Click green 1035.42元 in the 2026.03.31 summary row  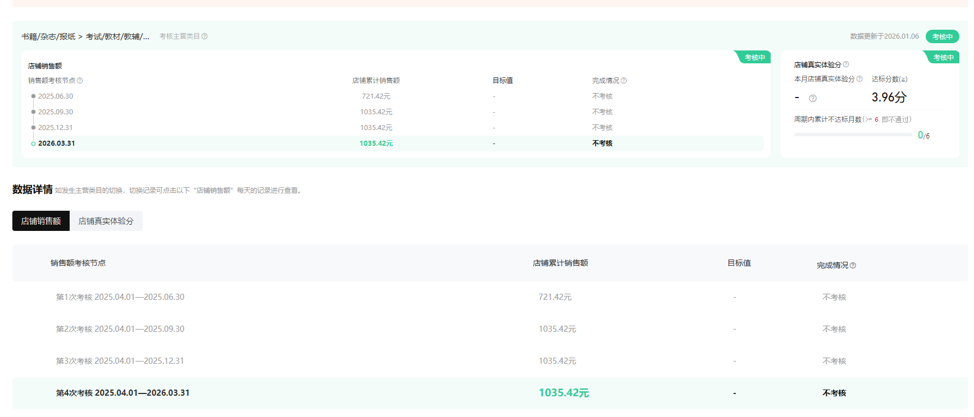pos(376,143)
